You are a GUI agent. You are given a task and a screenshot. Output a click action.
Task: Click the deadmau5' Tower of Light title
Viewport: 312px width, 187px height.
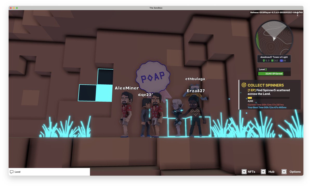(274, 57)
